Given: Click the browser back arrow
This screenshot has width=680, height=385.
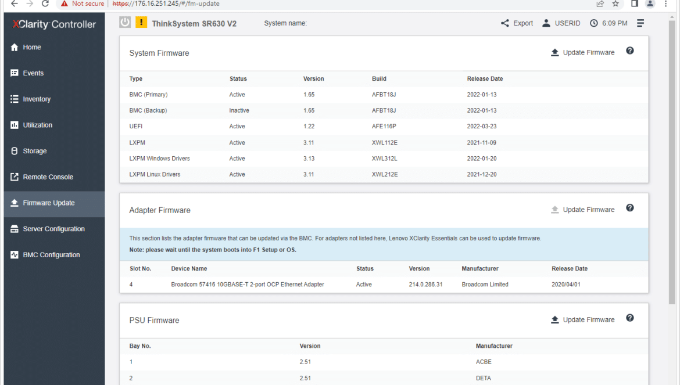Looking at the screenshot, I should click(15, 3).
